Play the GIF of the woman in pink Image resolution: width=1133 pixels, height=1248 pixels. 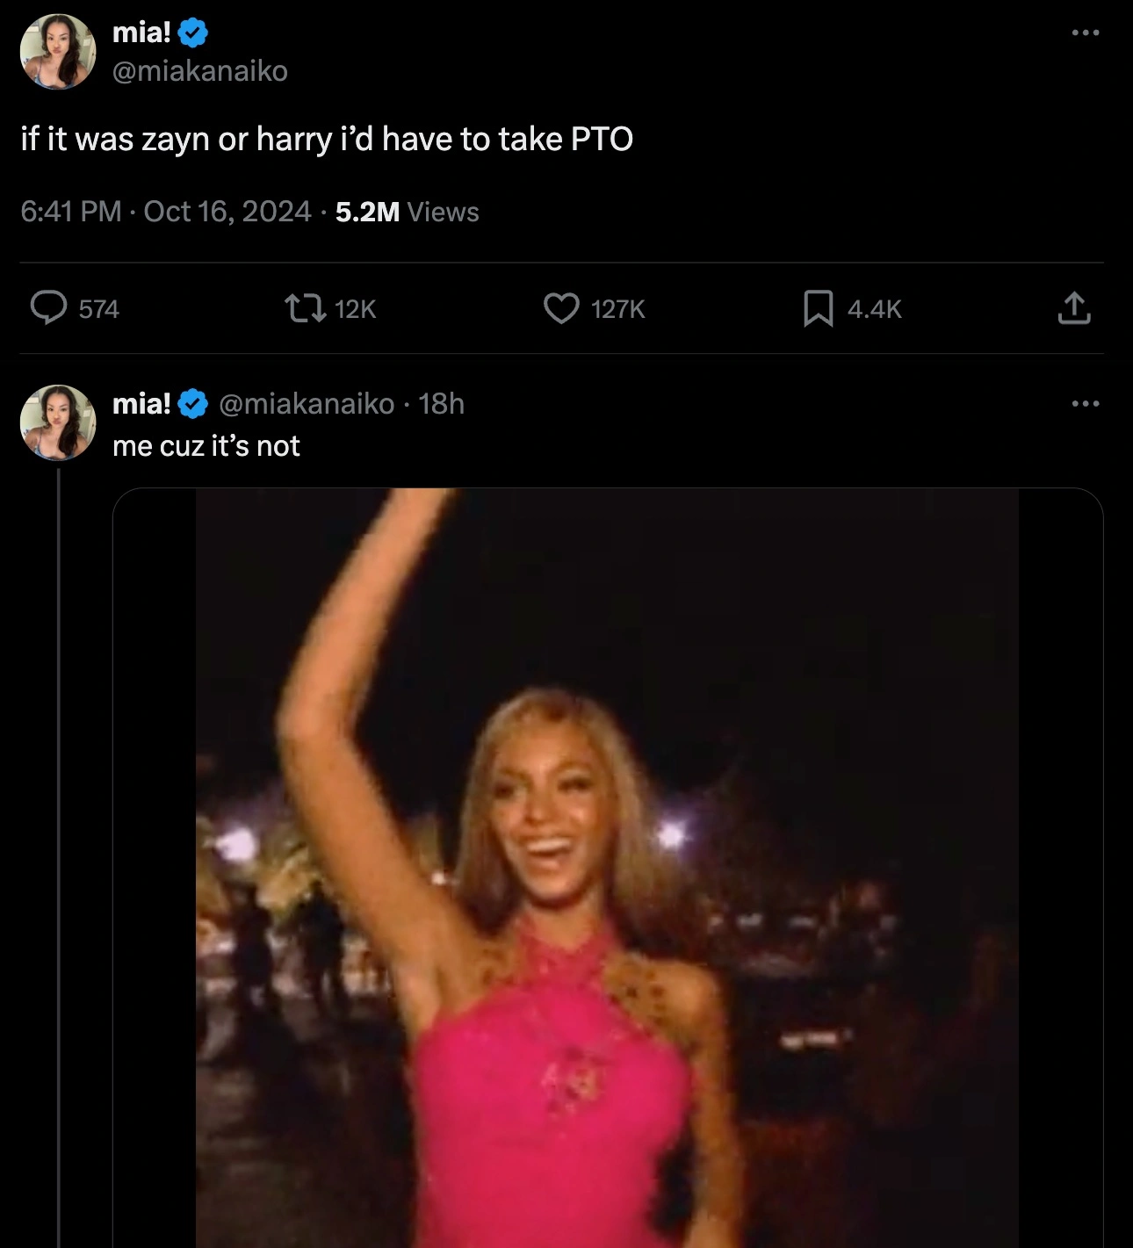point(607,868)
